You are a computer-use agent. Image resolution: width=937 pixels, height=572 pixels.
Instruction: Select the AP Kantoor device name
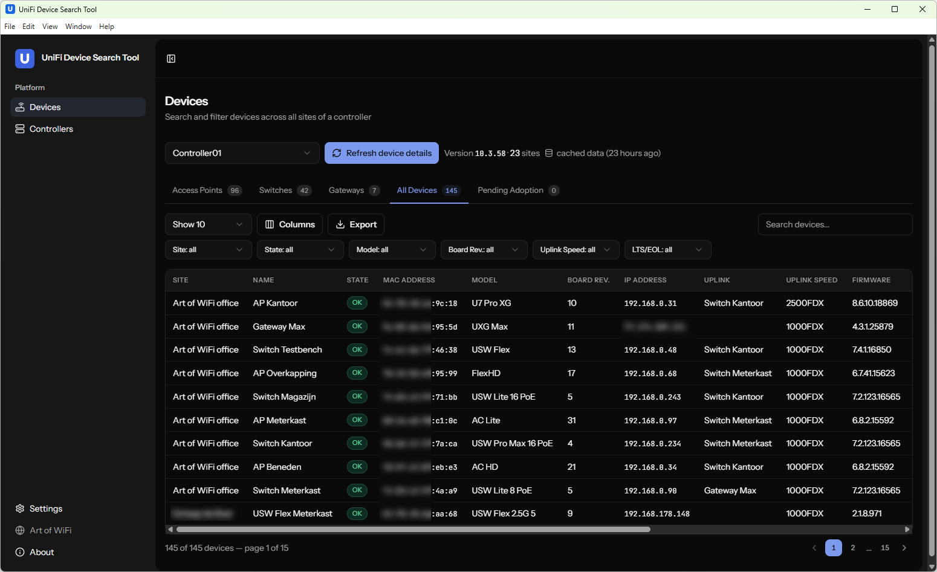click(x=275, y=303)
